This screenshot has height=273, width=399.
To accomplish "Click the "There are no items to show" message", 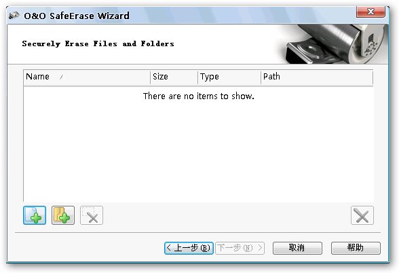I will coord(198,96).
